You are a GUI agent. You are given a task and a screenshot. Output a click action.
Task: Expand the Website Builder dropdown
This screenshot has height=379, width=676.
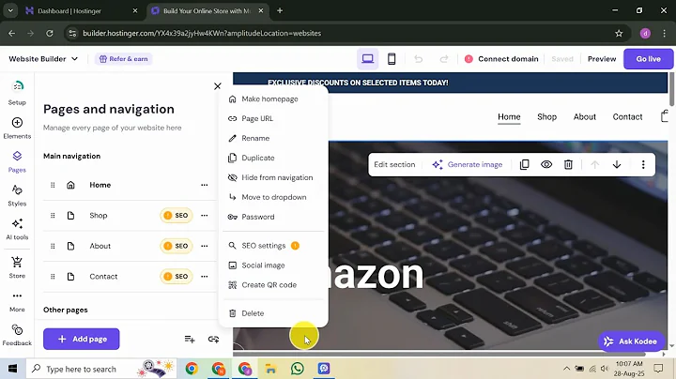click(x=43, y=59)
